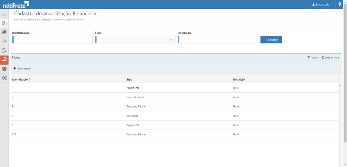Click the Descrição column header
Screen dimensions: 347x167
tap(239, 80)
